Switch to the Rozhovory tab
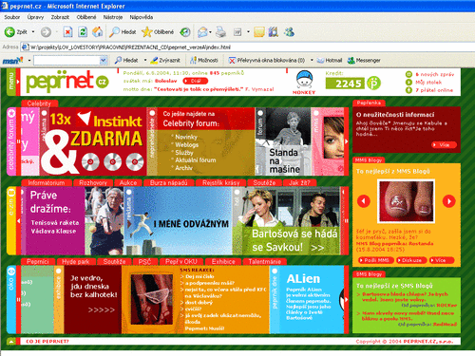Screen dimensions: 475x356 point(93,182)
